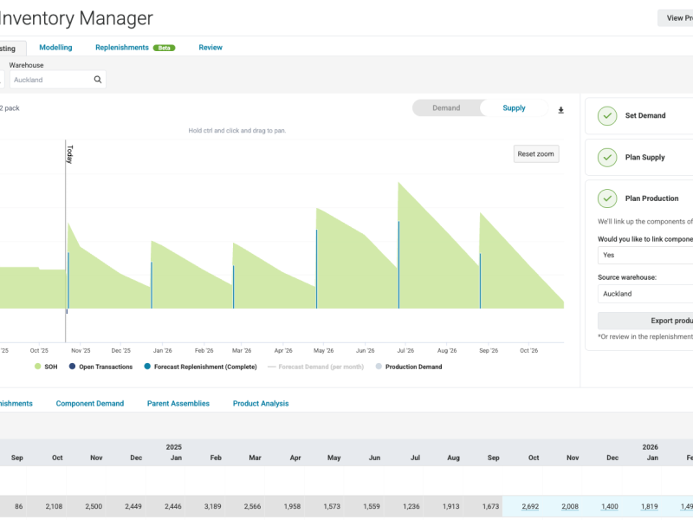Download the chart using the download icon
The width and height of the screenshot is (693, 520).
click(x=560, y=110)
